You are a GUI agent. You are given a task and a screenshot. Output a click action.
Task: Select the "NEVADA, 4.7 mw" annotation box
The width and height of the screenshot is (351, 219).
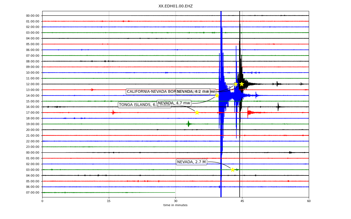pyautogui.click(x=174, y=103)
